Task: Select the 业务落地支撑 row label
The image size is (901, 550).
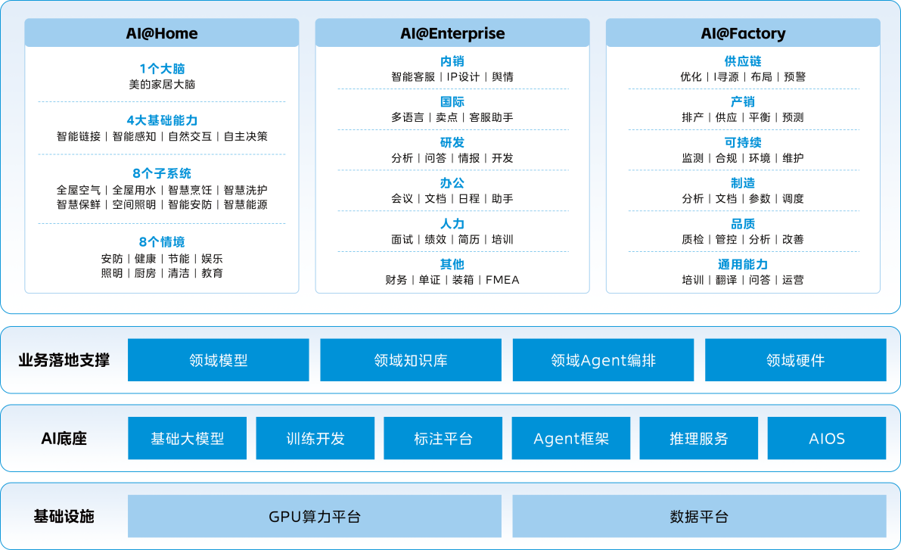Action: click(x=64, y=360)
